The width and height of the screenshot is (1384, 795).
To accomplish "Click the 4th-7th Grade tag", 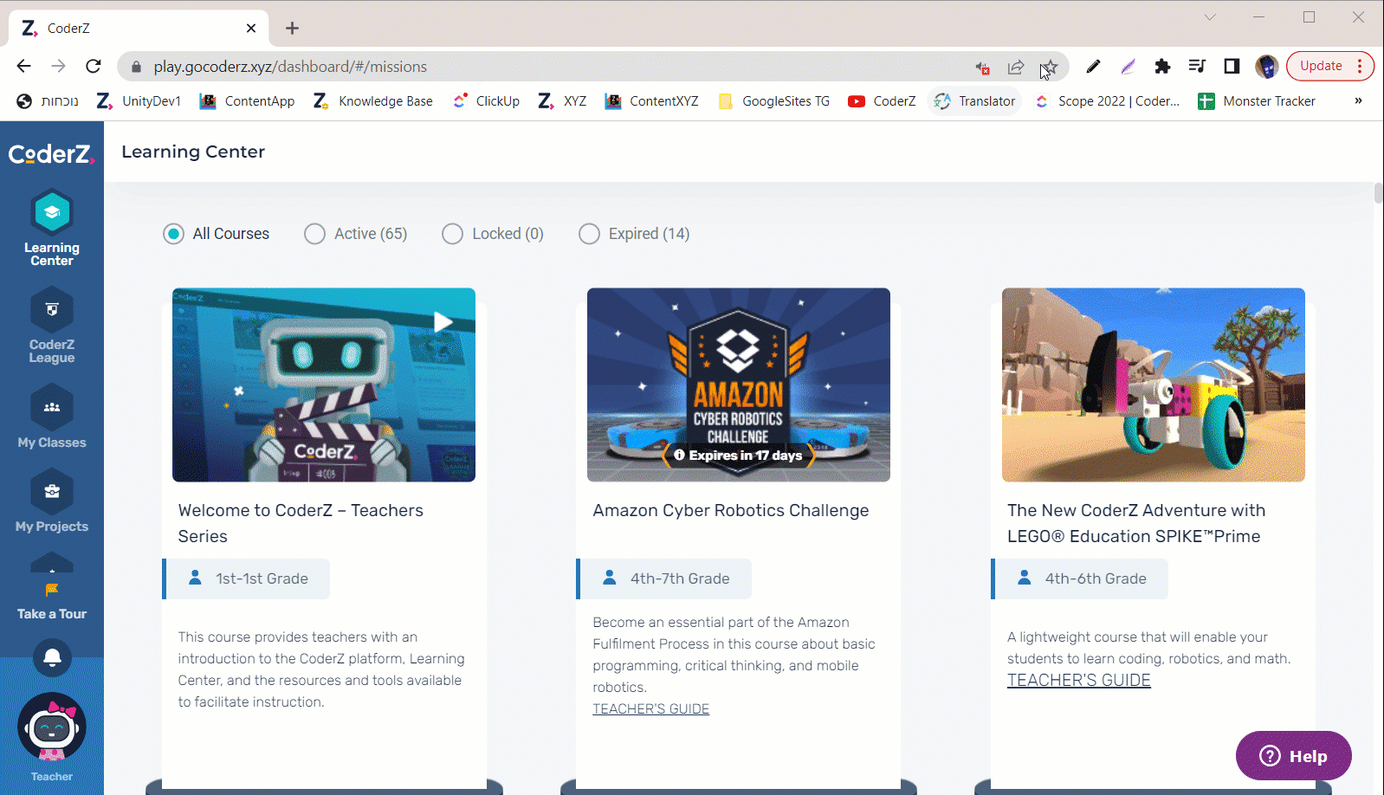I will [x=664, y=578].
